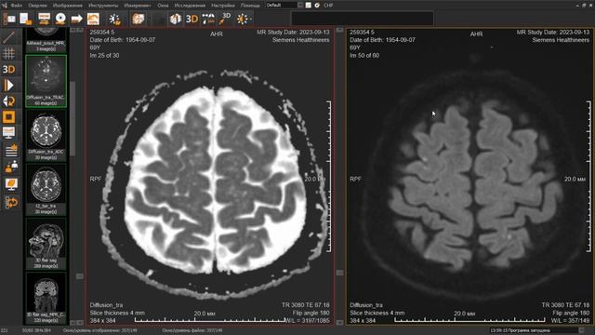Click the patients/users icon in left sidebar
595x335 pixels.
[11, 167]
